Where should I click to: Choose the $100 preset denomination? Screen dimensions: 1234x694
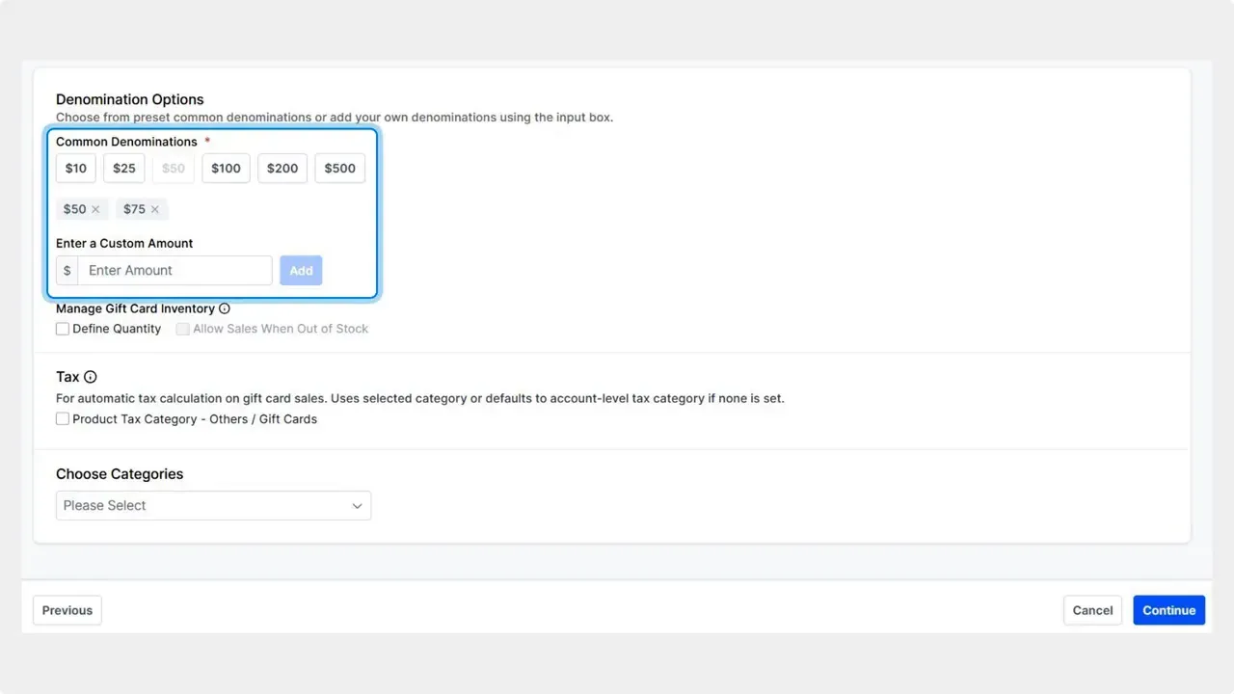click(226, 169)
